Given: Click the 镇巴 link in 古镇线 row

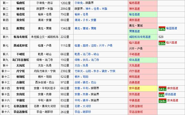Looking at the screenshot, I should tap(85, 82).
